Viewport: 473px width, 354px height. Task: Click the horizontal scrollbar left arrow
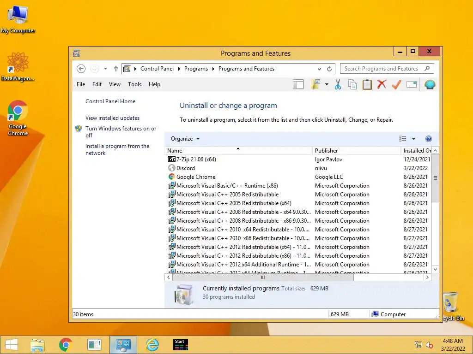pyautogui.click(x=168, y=277)
